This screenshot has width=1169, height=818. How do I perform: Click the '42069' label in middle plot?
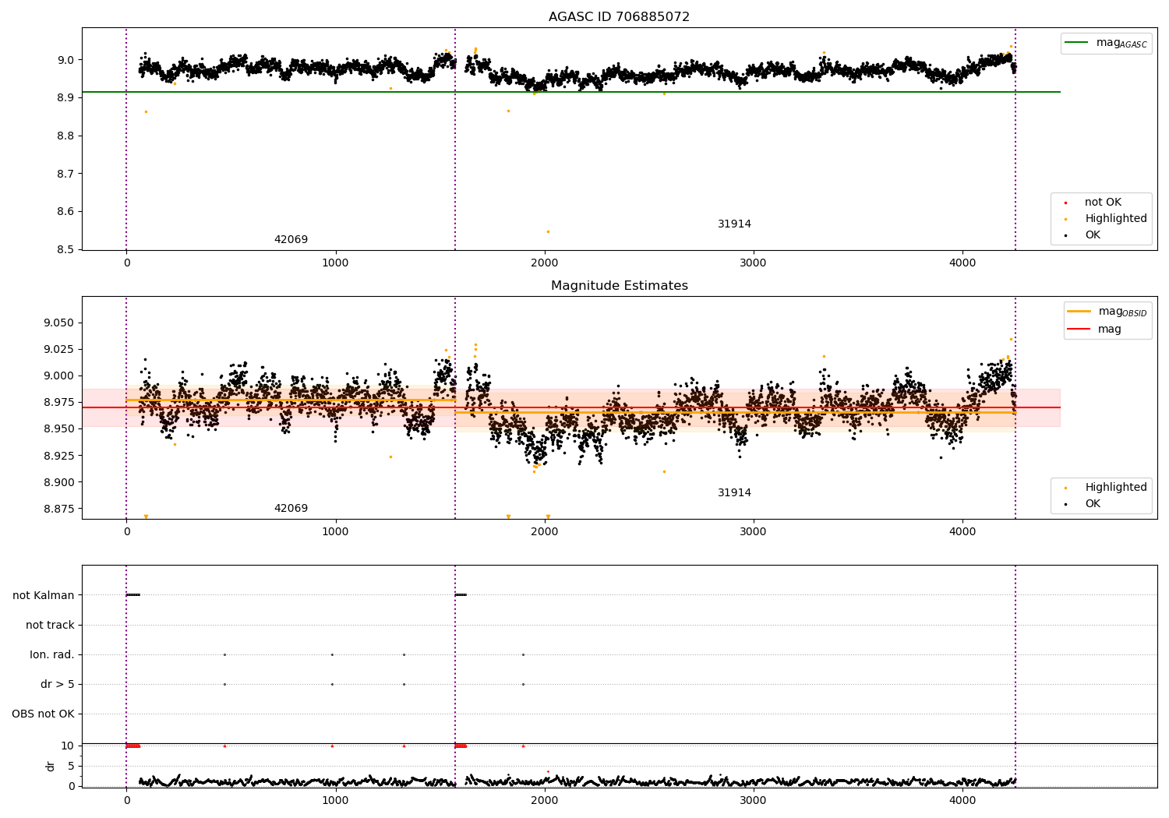291,509
